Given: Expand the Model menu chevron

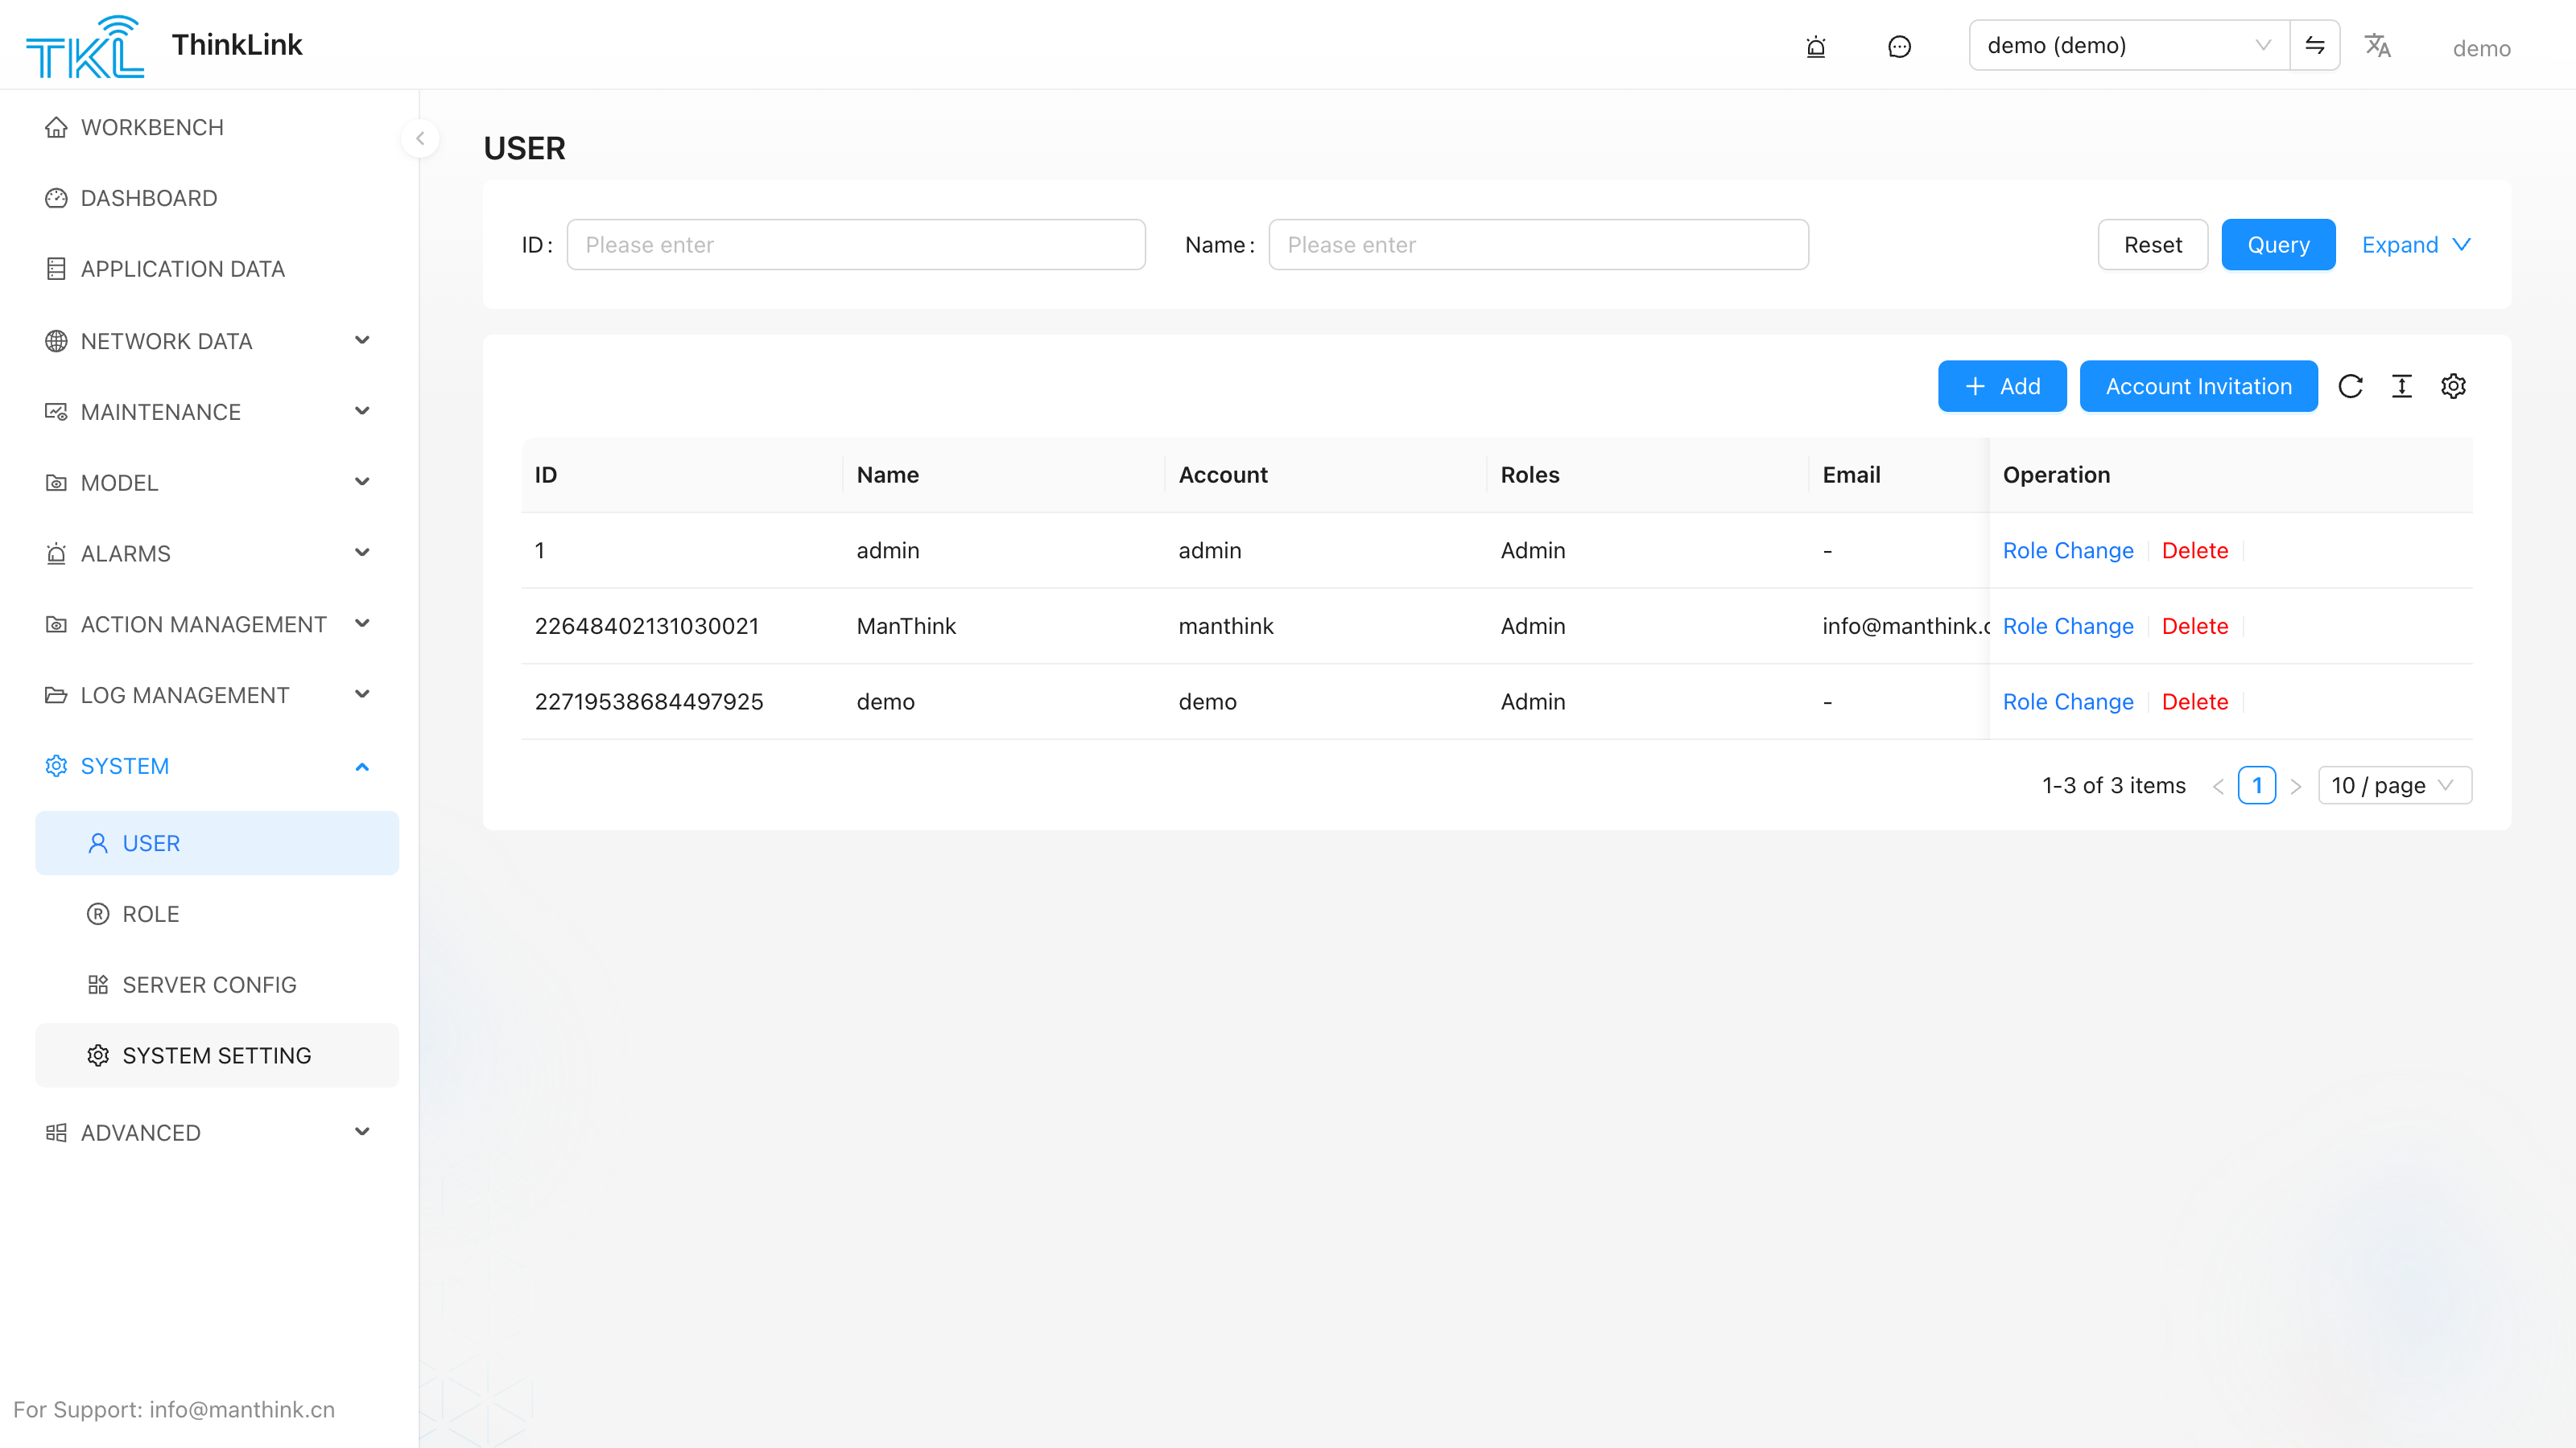Looking at the screenshot, I should (x=362, y=482).
